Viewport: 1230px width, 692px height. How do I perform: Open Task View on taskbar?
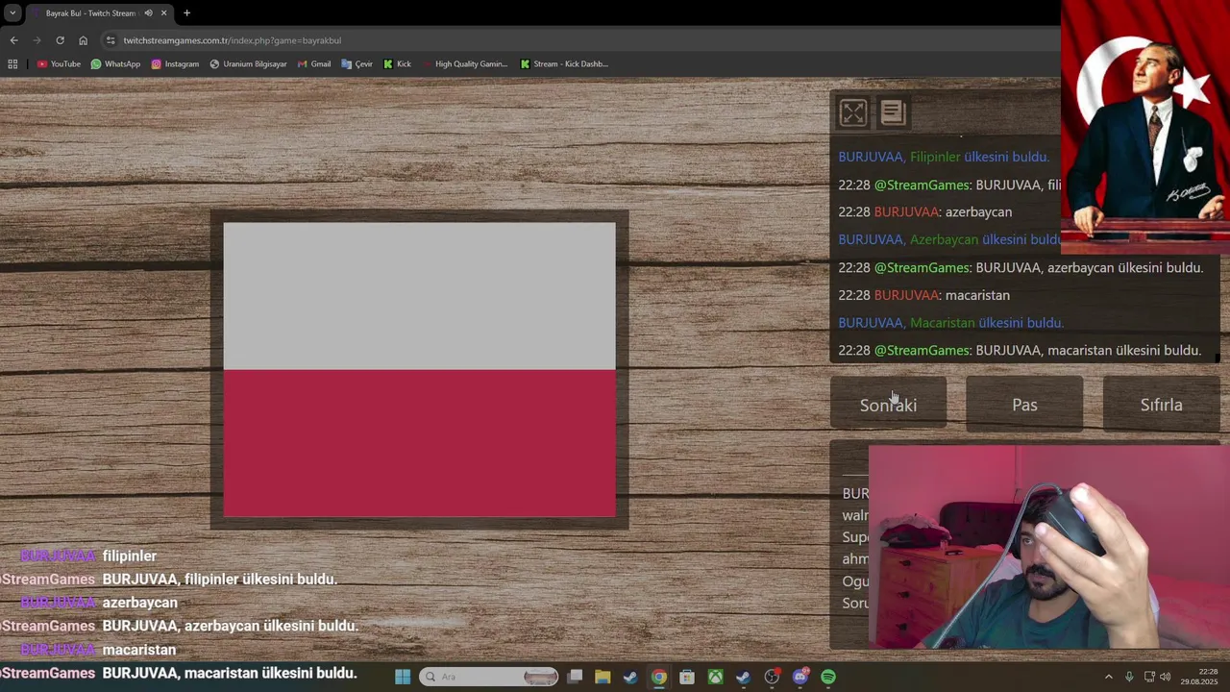[x=575, y=677]
